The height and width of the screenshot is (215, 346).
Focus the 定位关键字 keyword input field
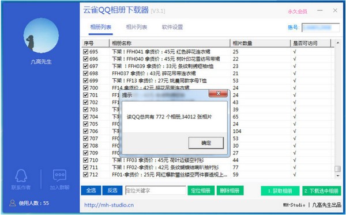tap(156, 190)
